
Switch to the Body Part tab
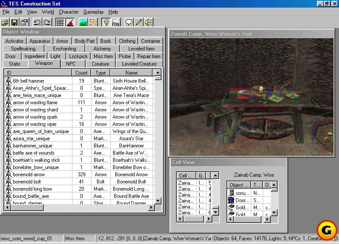pos(85,41)
